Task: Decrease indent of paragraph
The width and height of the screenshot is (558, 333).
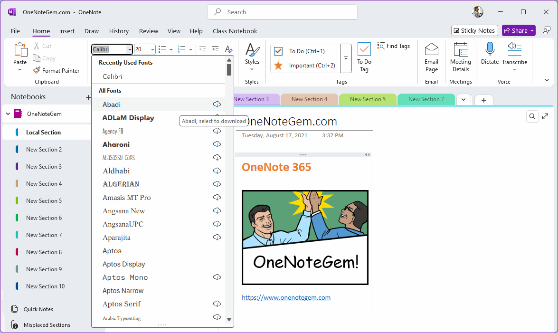Action: click(203, 49)
